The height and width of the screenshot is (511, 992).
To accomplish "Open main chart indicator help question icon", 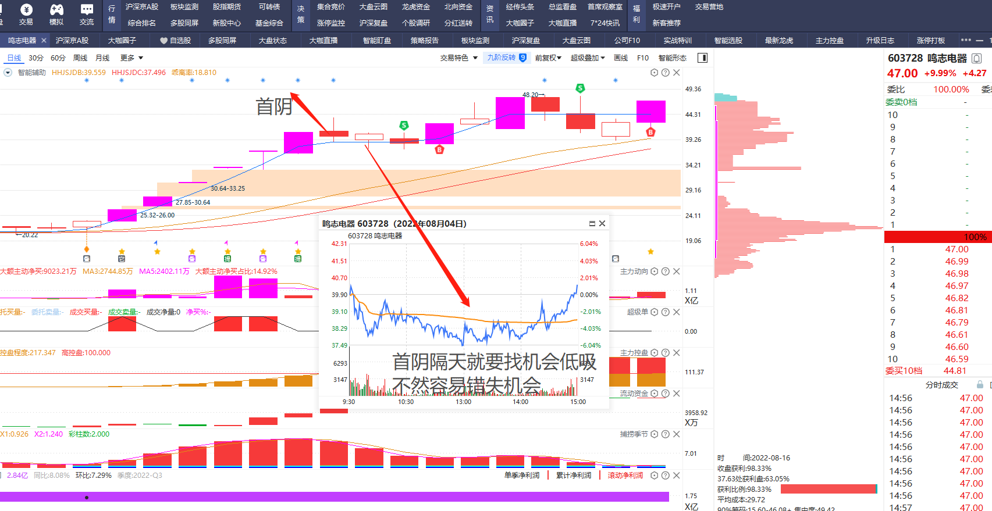I will (x=666, y=73).
